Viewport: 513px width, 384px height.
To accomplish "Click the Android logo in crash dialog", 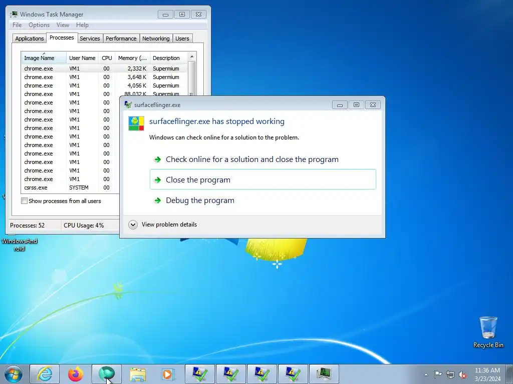I will 136,123.
